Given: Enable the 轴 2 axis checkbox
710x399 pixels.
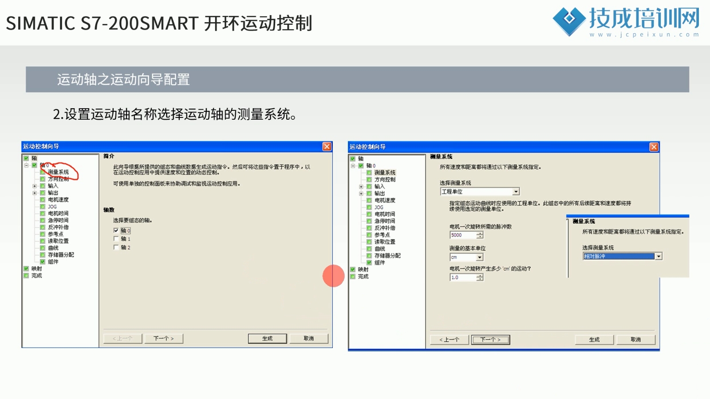Looking at the screenshot, I should [x=116, y=247].
